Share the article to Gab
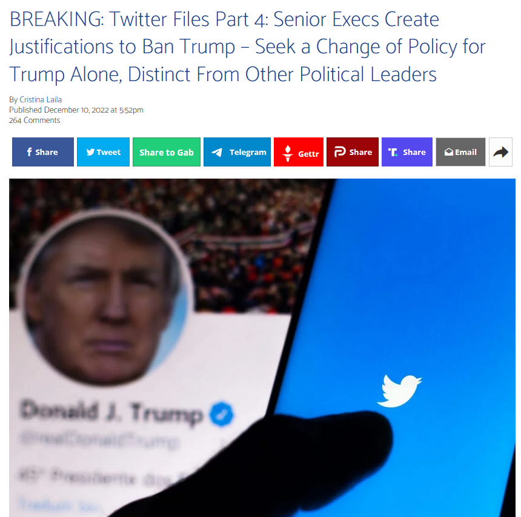This screenshot has width=521, height=517. click(167, 152)
